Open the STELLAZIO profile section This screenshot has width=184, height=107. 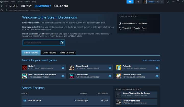[61, 6]
